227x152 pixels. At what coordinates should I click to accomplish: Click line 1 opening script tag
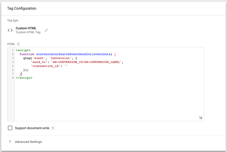(x=23, y=50)
